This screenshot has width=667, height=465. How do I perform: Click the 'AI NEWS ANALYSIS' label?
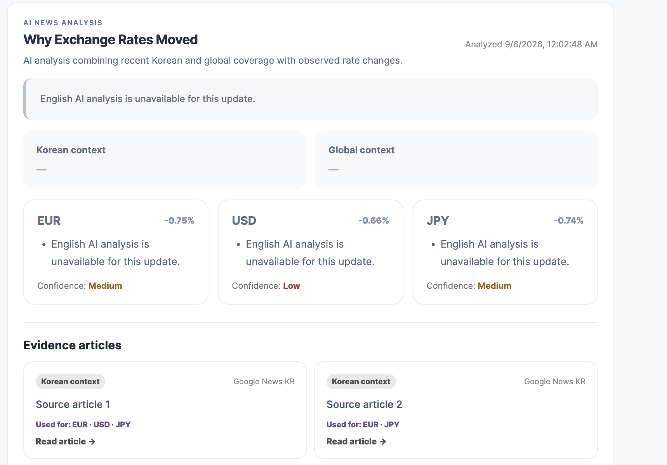63,23
